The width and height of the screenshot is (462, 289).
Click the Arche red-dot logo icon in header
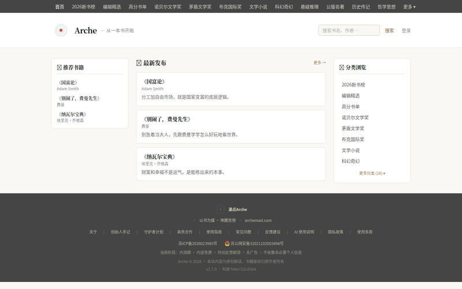pyautogui.click(x=61, y=30)
